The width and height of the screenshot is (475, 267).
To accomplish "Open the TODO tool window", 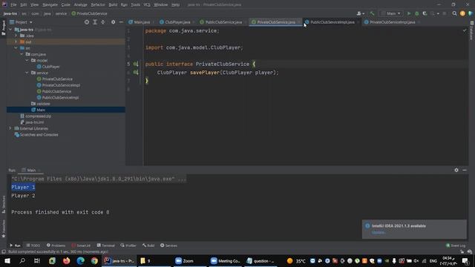I will [x=33, y=245].
